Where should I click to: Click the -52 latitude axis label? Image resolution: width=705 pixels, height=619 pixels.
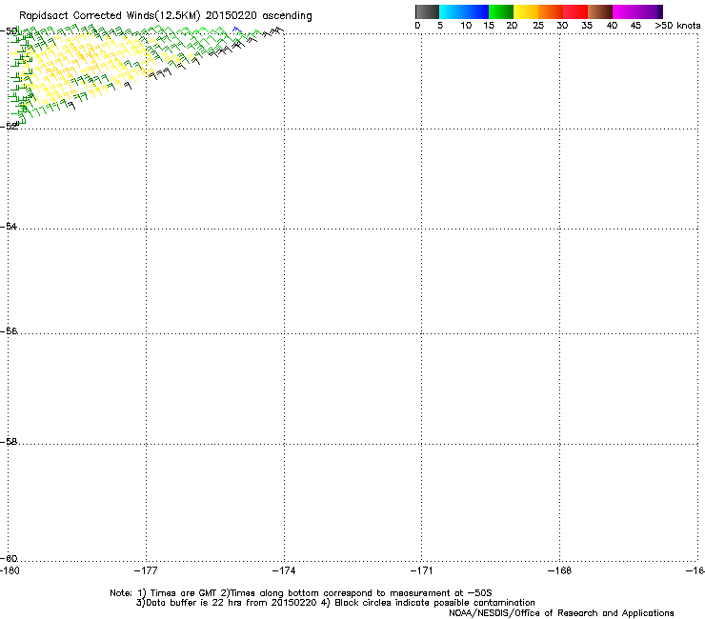pos(9,127)
